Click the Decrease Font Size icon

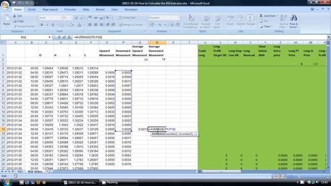pyautogui.click(x=82, y=18)
